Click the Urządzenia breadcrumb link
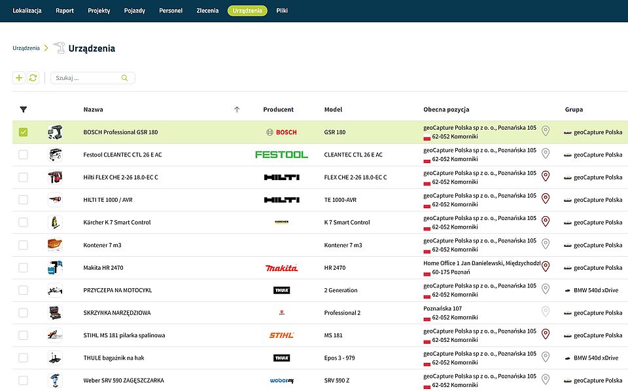The width and height of the screenshot is (628, 391). point(26,48)
